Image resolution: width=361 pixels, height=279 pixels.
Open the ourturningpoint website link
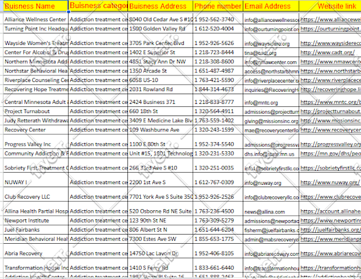[331, 29]
